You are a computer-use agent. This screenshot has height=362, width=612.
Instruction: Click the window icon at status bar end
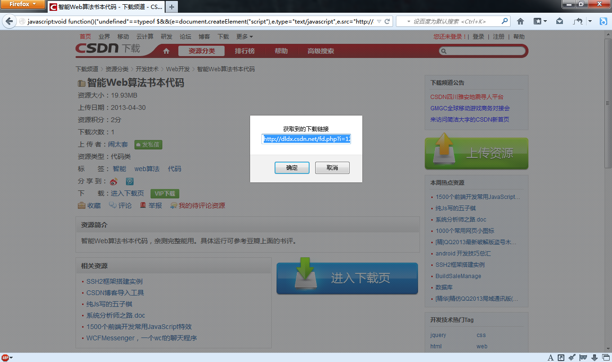click(605, 357)
